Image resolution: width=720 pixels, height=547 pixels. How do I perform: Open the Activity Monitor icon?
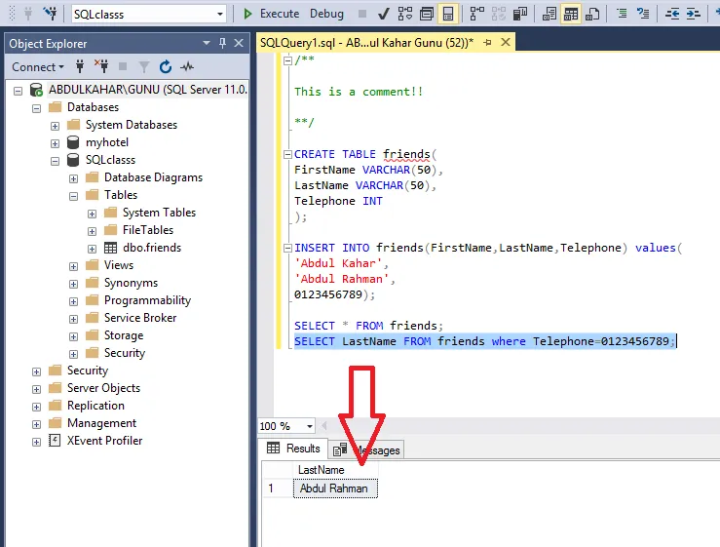point(187,67)
